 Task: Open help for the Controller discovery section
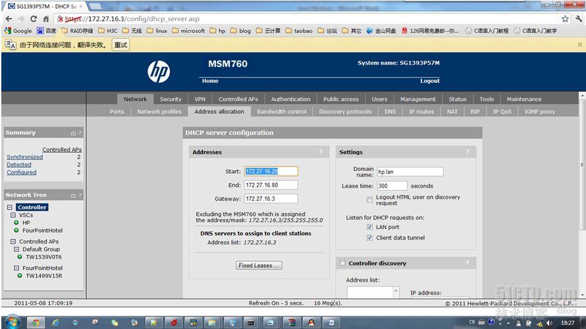[x=467, y=263]
